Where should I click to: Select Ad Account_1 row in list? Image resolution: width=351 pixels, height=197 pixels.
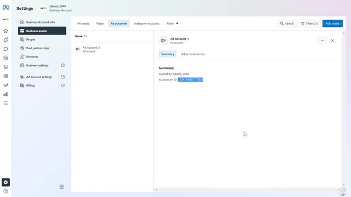point(112,49)
